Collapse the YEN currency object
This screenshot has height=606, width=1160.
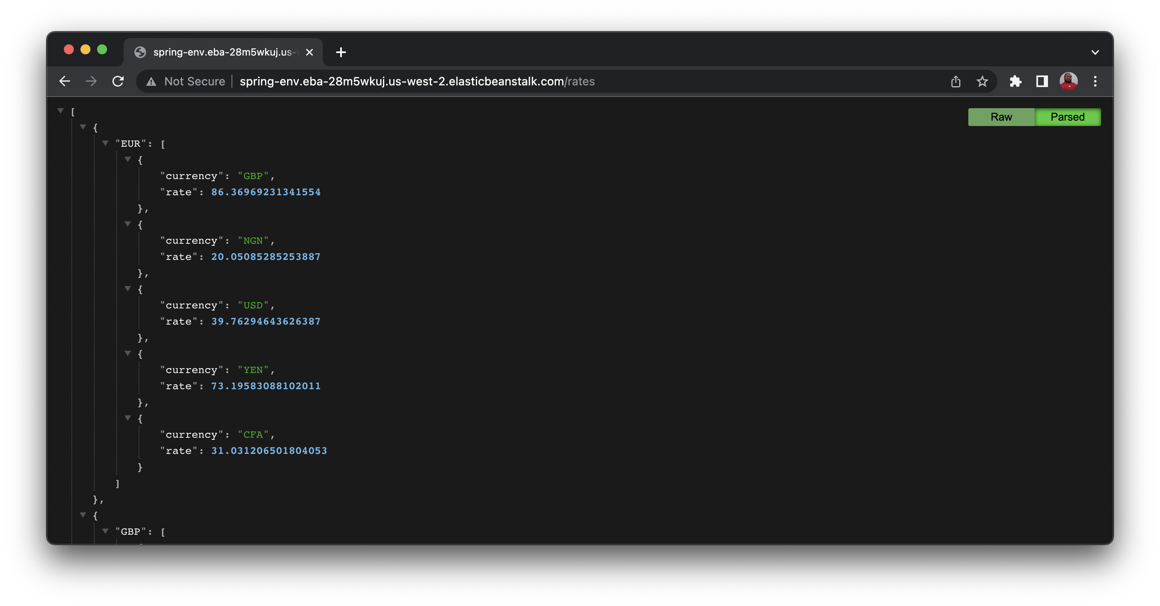(128, 353)
